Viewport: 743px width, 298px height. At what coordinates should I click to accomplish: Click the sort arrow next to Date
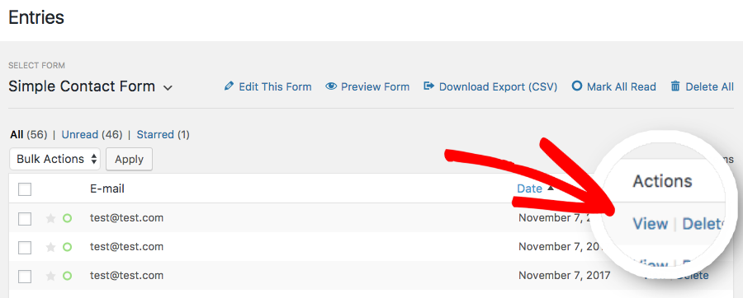click(550, 188)
